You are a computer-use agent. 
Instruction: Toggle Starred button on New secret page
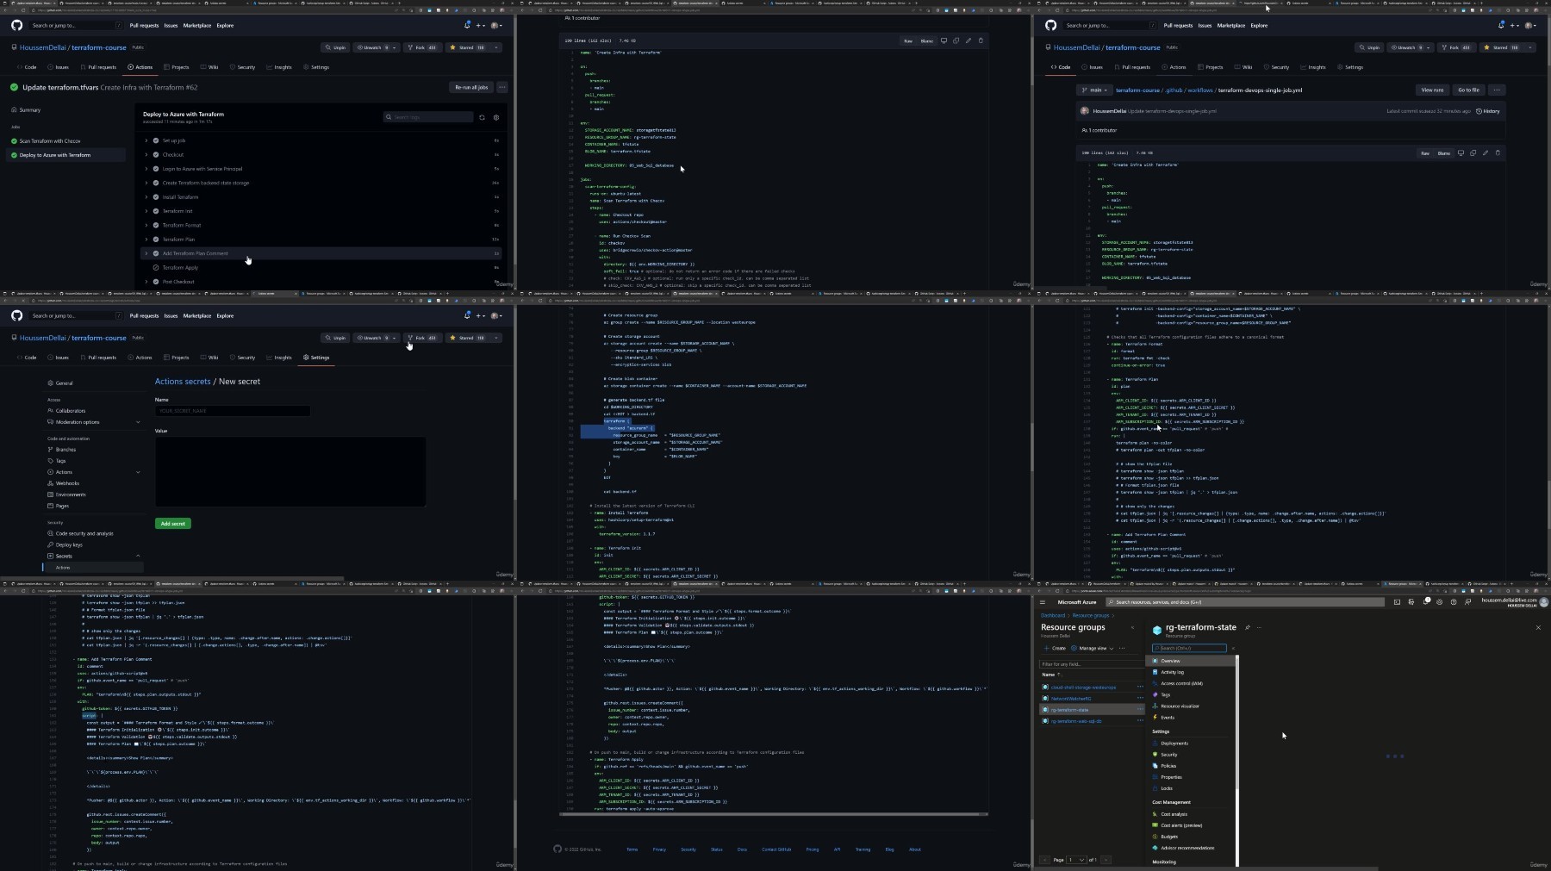pyautogui.click(x=468, y=338)
